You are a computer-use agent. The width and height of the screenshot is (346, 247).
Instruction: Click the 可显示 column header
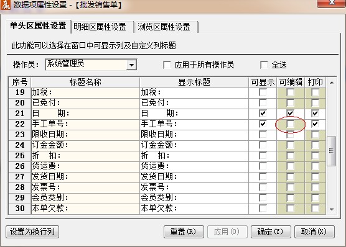263,83
